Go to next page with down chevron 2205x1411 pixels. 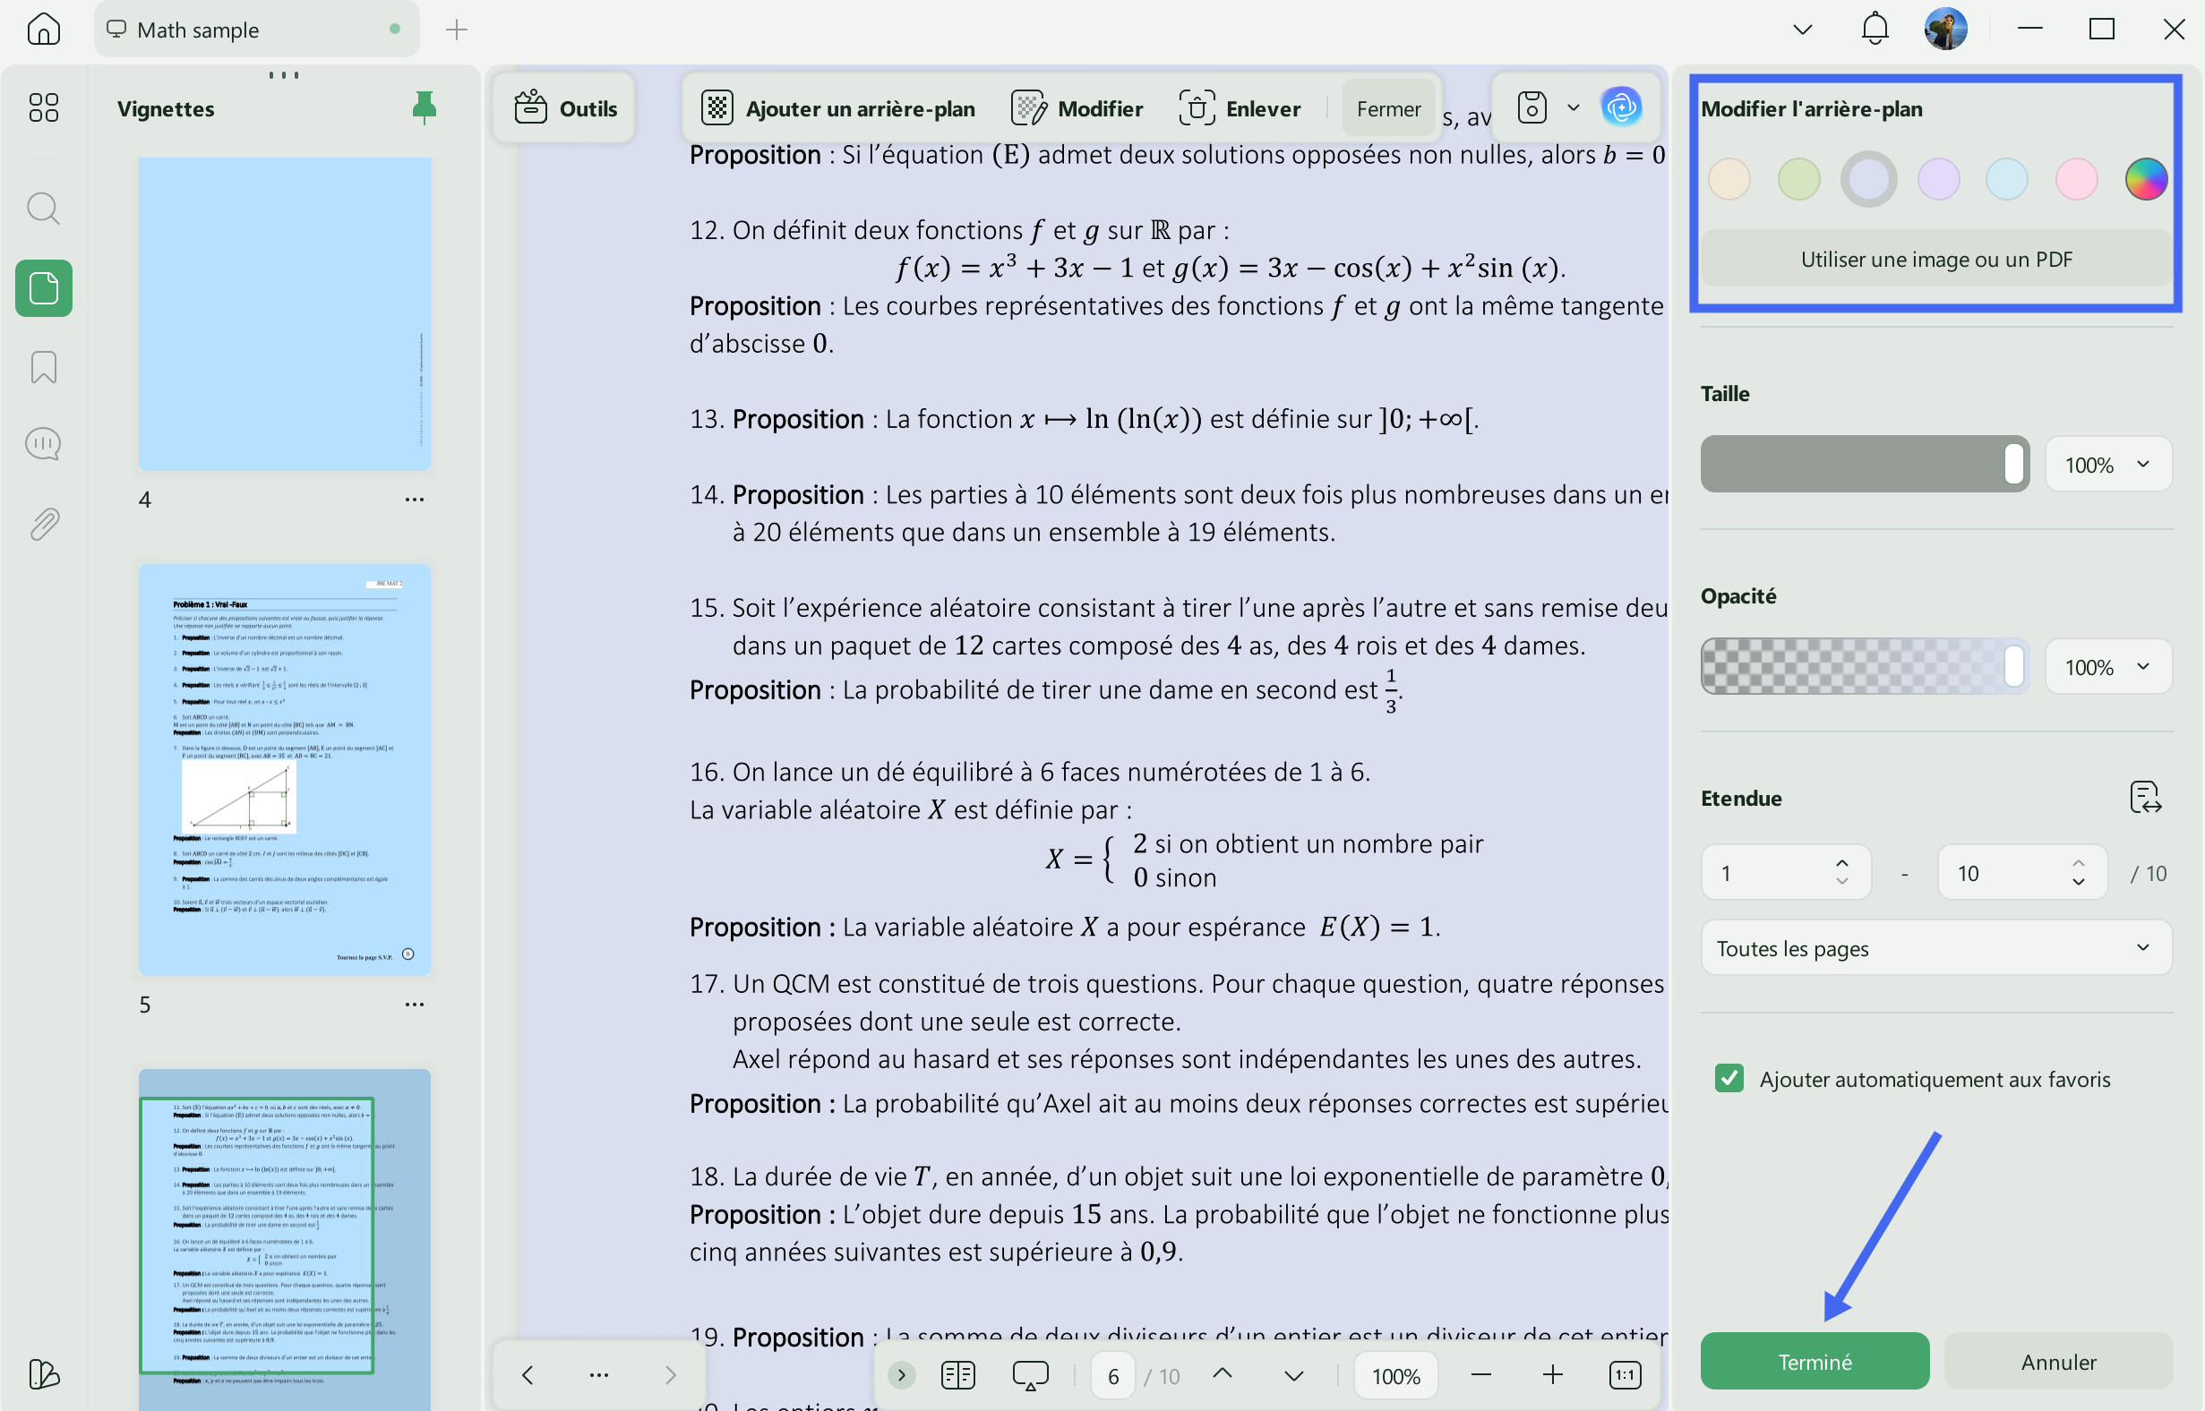click(1294, 1374)
